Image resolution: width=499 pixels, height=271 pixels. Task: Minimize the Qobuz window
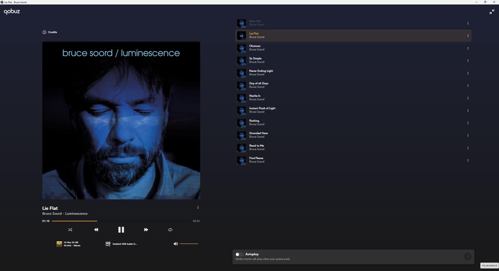(x=476, y=2)
